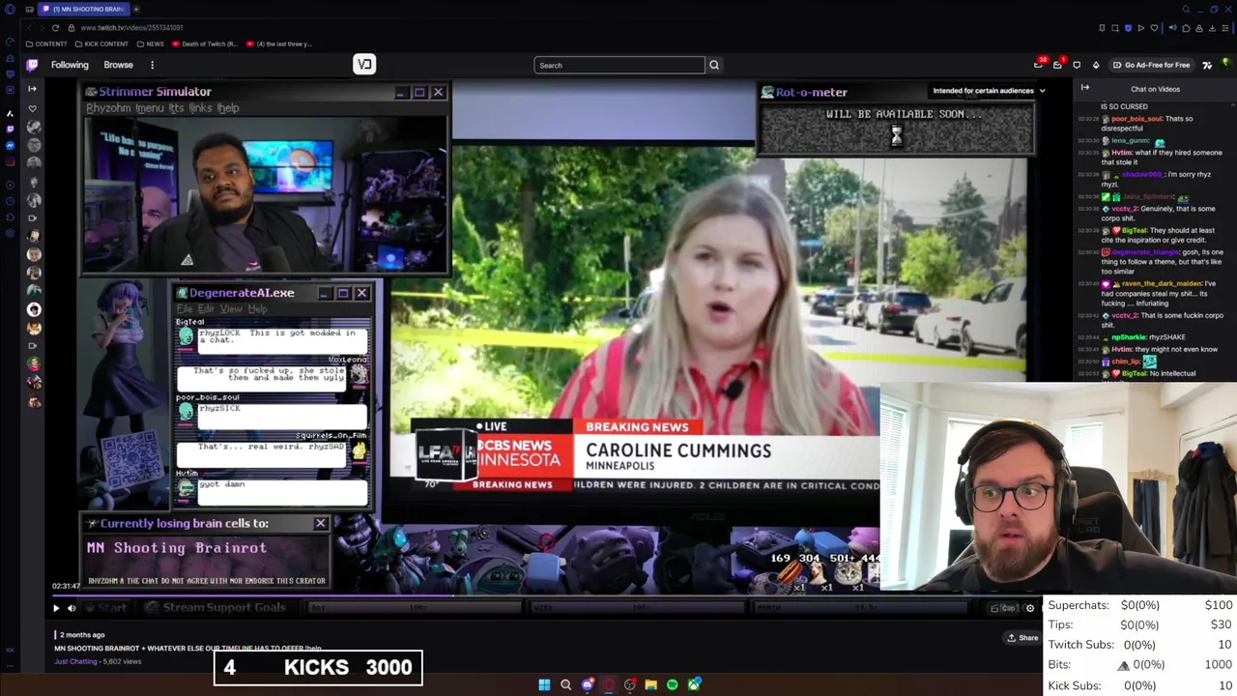Screen dimensions: 1237x696
Task: Click the browser pin icon
Action: tap(1102, 28)
